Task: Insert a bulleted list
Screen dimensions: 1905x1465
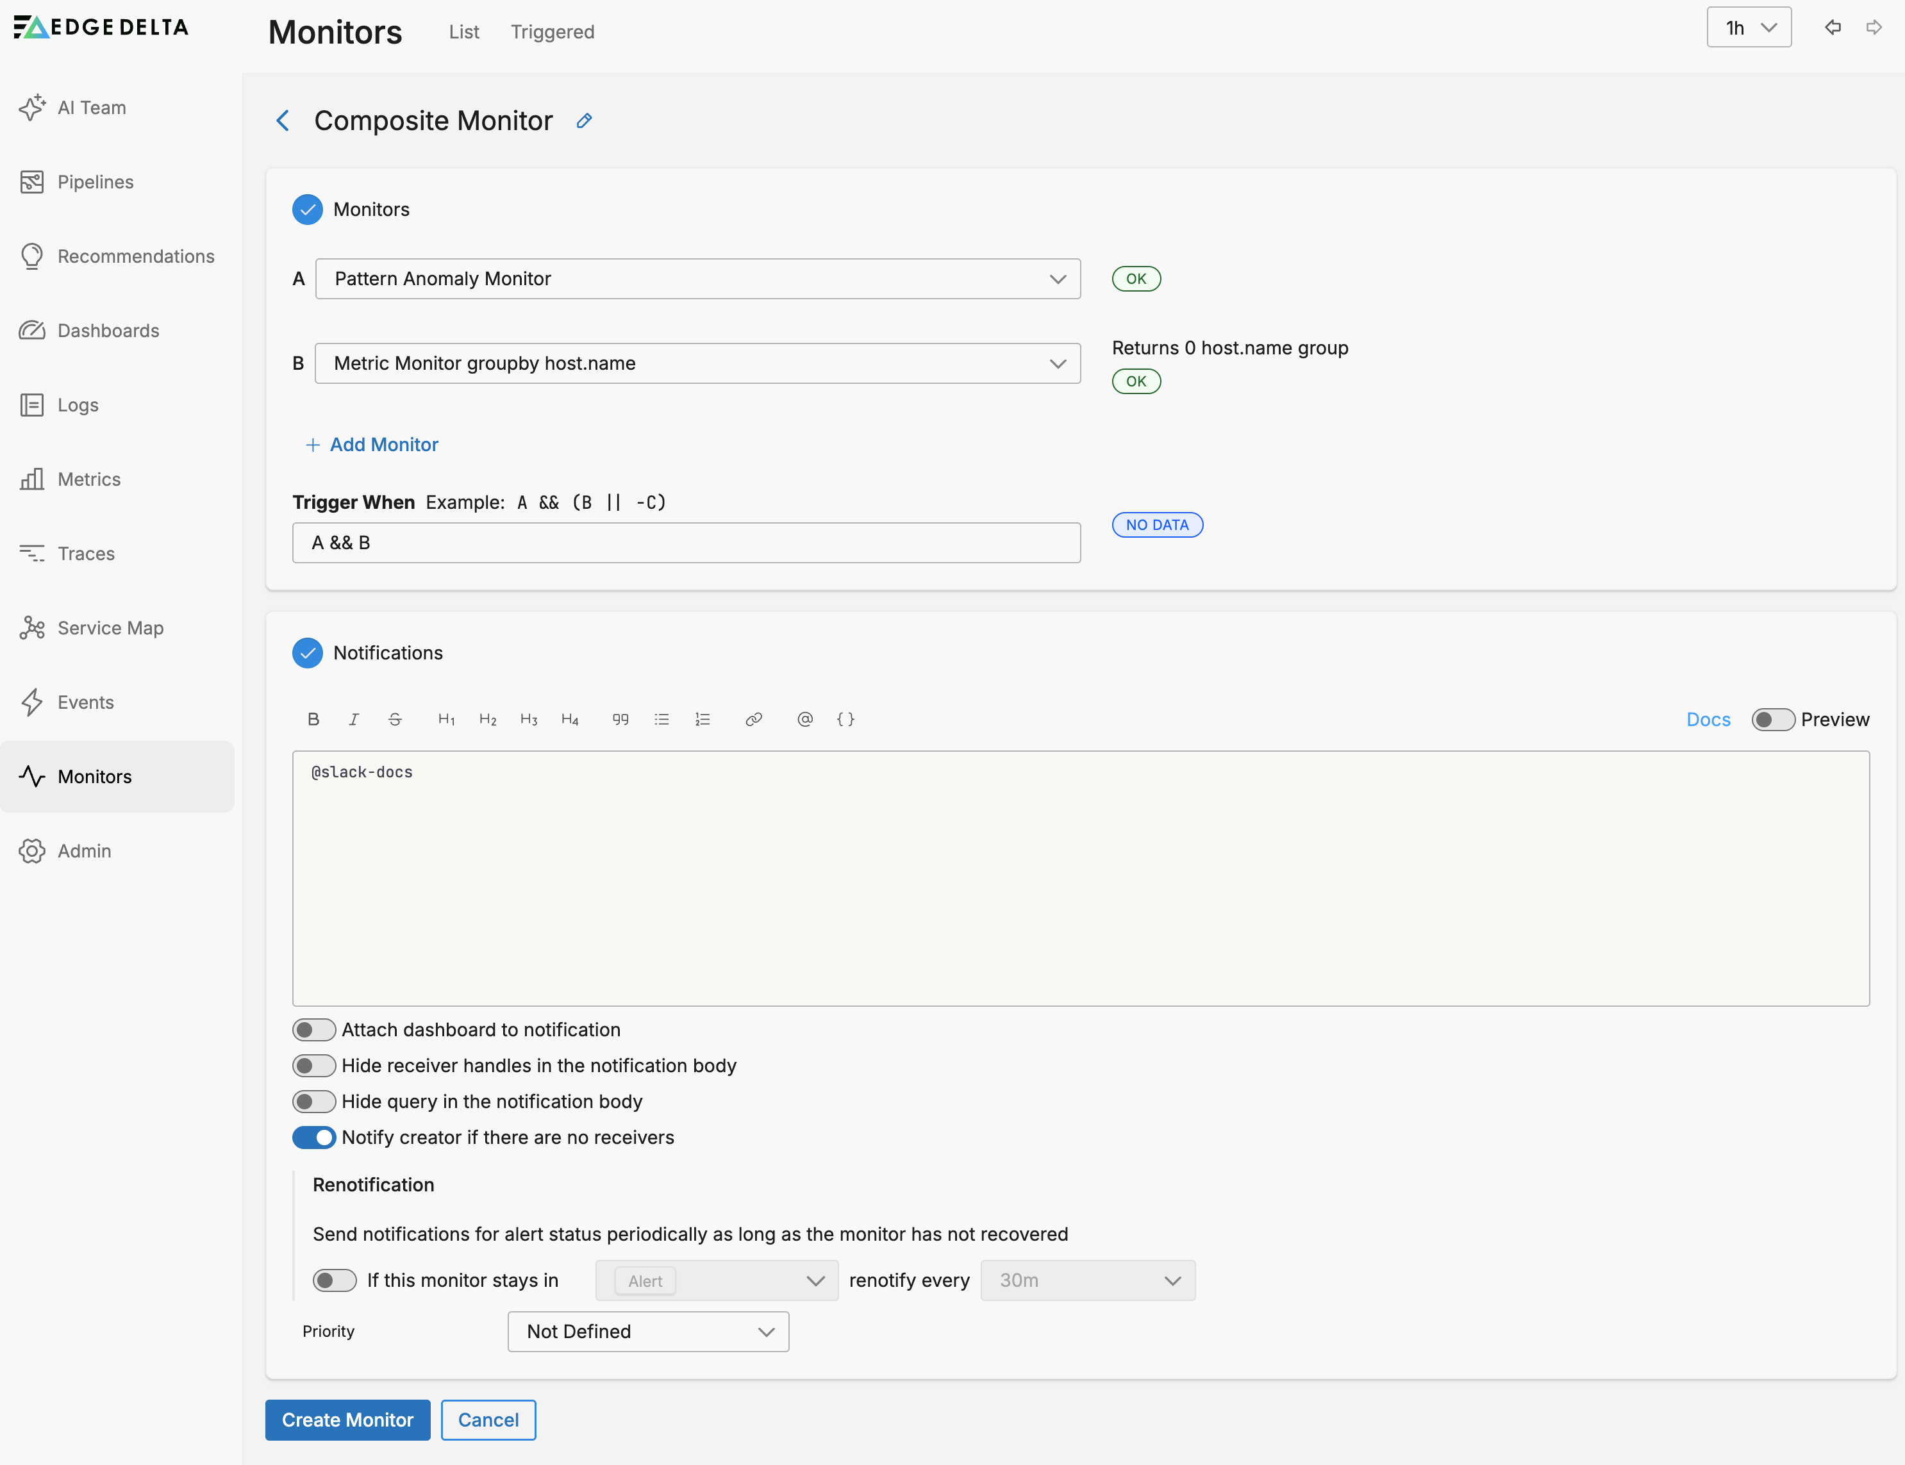Action: 662,718
